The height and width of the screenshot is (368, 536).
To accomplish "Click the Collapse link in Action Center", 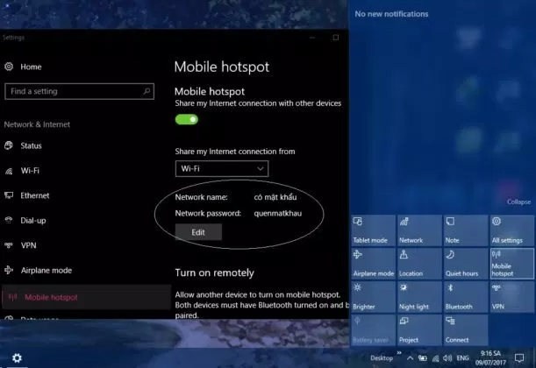I will [518, 202].
